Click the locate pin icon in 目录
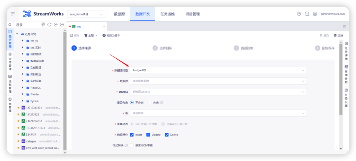This screenshot has width=356, height=161. click(43, 24)
